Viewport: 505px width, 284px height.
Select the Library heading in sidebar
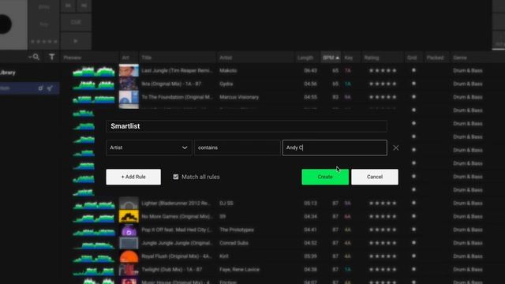(7, 73)
